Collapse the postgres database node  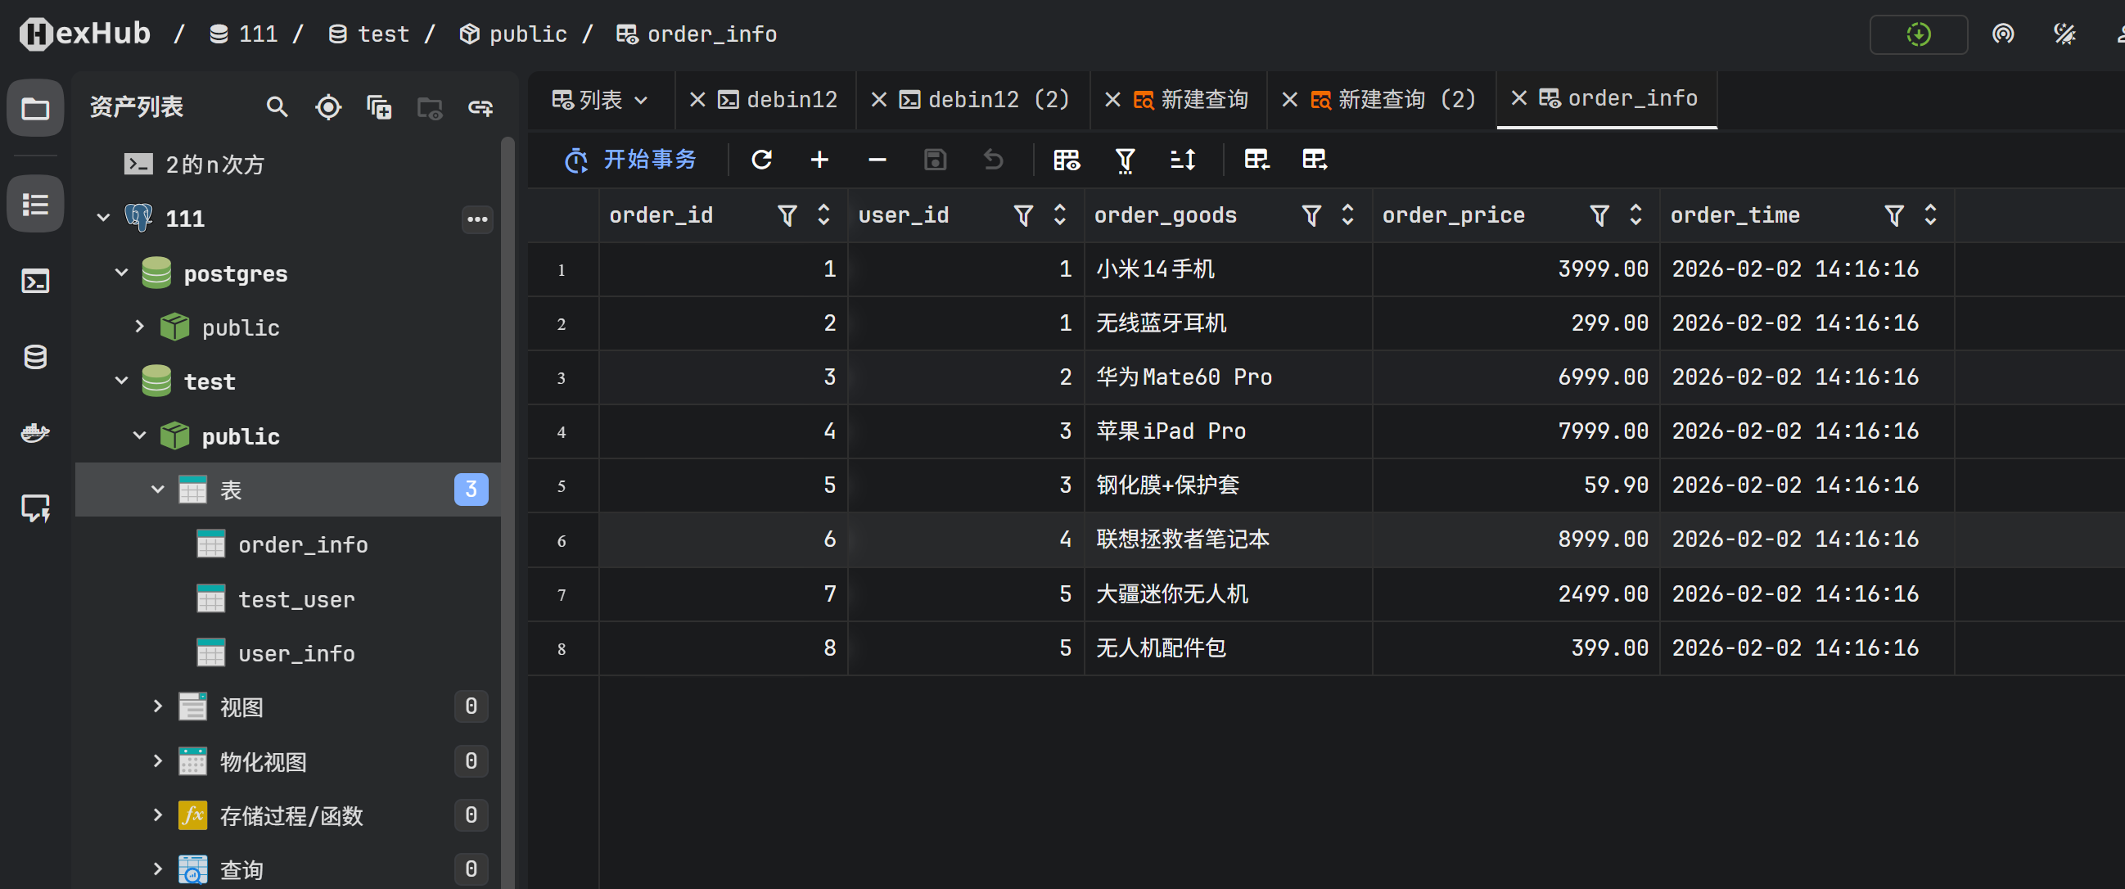(x=121, y=272)
